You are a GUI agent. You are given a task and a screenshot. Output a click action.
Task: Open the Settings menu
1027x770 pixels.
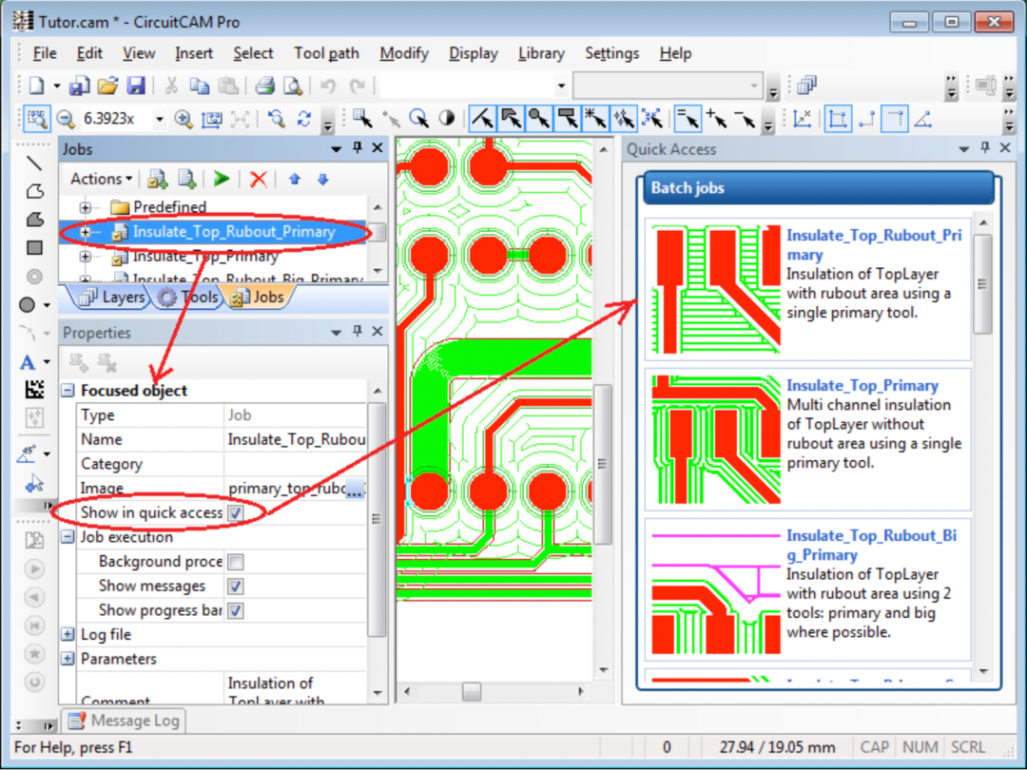pyautogui.click(x=611, y=53)
